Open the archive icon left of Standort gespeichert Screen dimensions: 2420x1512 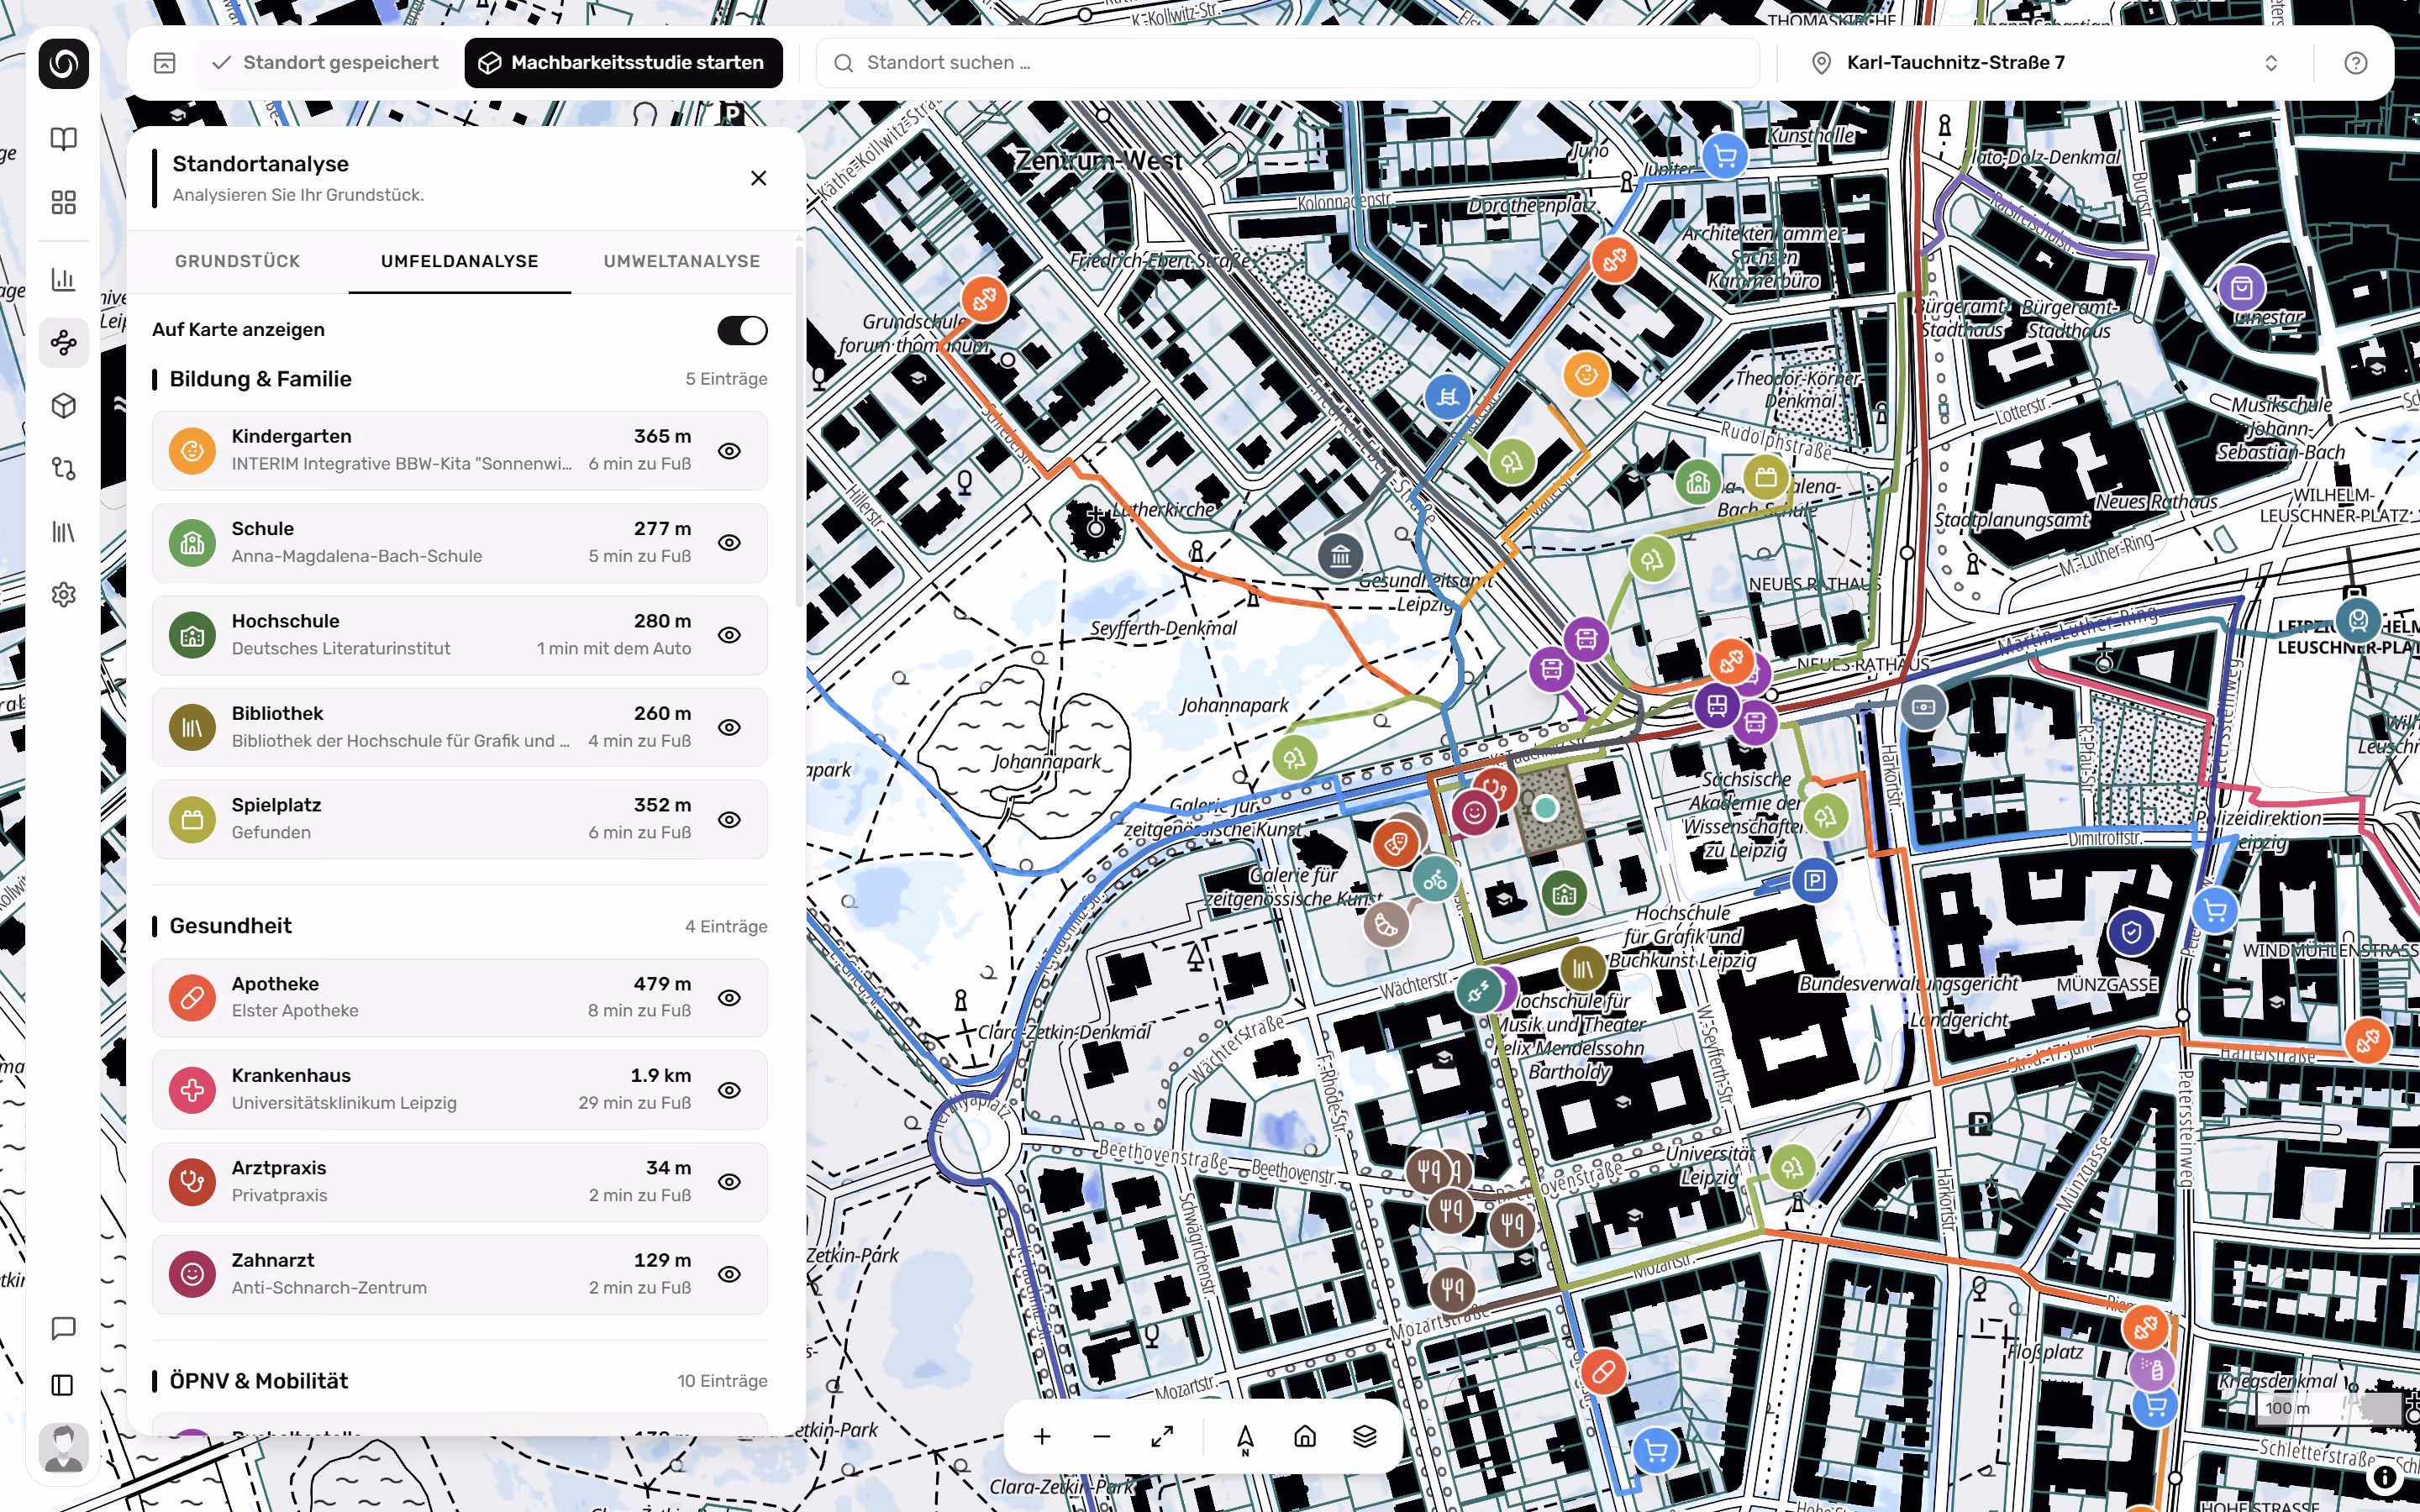165,63
